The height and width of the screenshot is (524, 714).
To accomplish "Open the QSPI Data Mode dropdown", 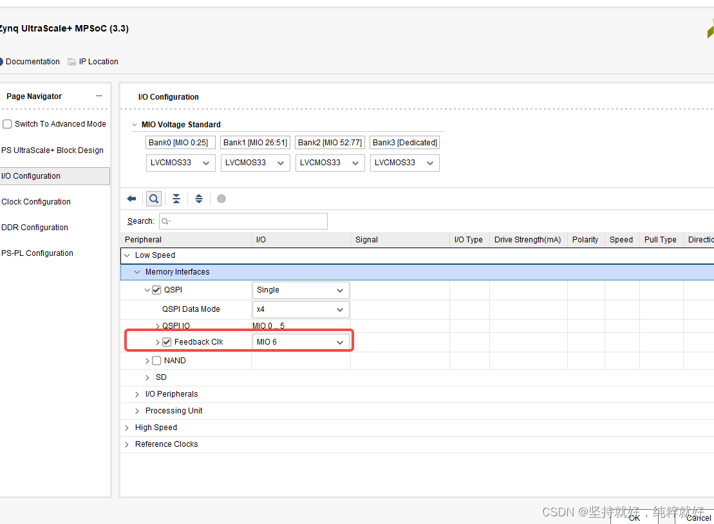I will [x=301, y=309].
